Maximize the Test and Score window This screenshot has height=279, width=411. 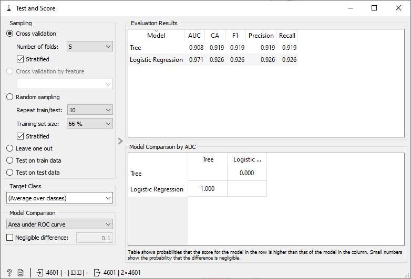tap(374, 8)
